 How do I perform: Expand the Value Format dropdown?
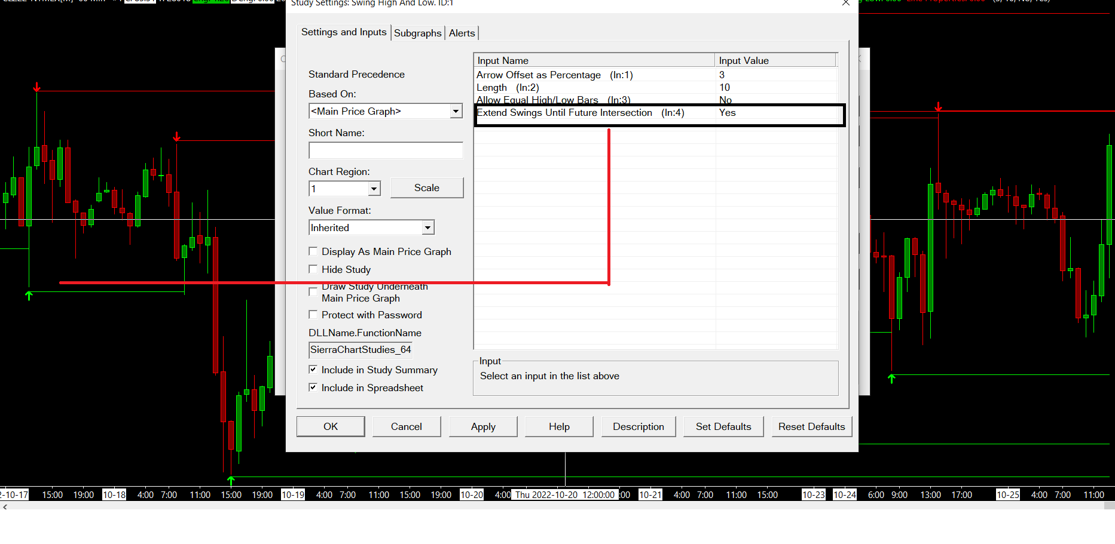(427, 228)
